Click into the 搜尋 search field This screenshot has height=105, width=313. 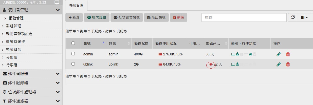pyautogui.click(x=244, y=17)
